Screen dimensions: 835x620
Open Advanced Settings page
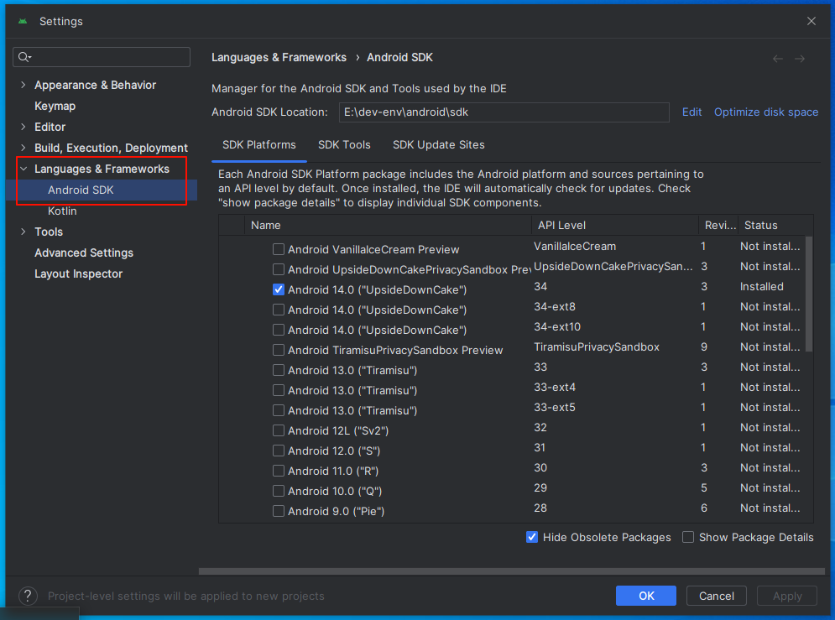pos(84,253)
